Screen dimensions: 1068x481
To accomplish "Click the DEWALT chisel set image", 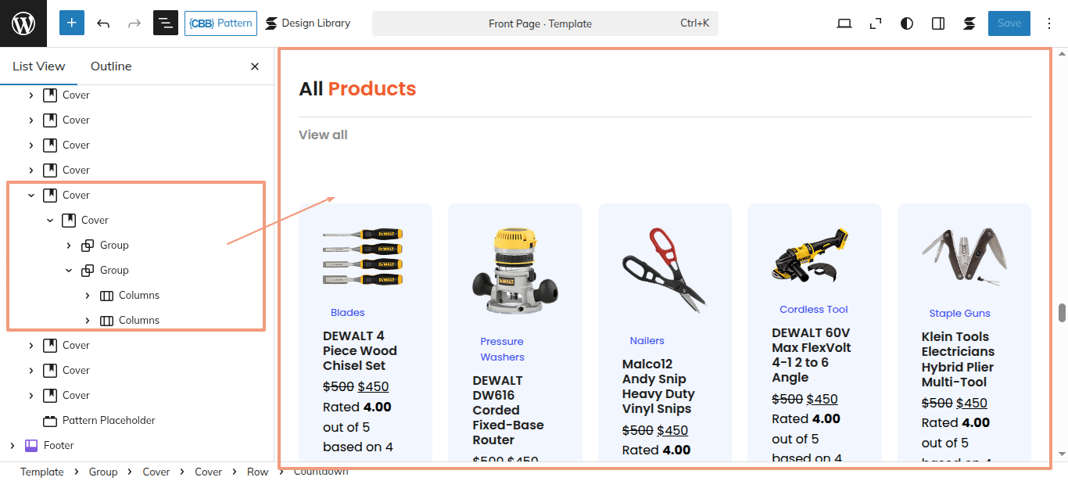I will 363,258.
